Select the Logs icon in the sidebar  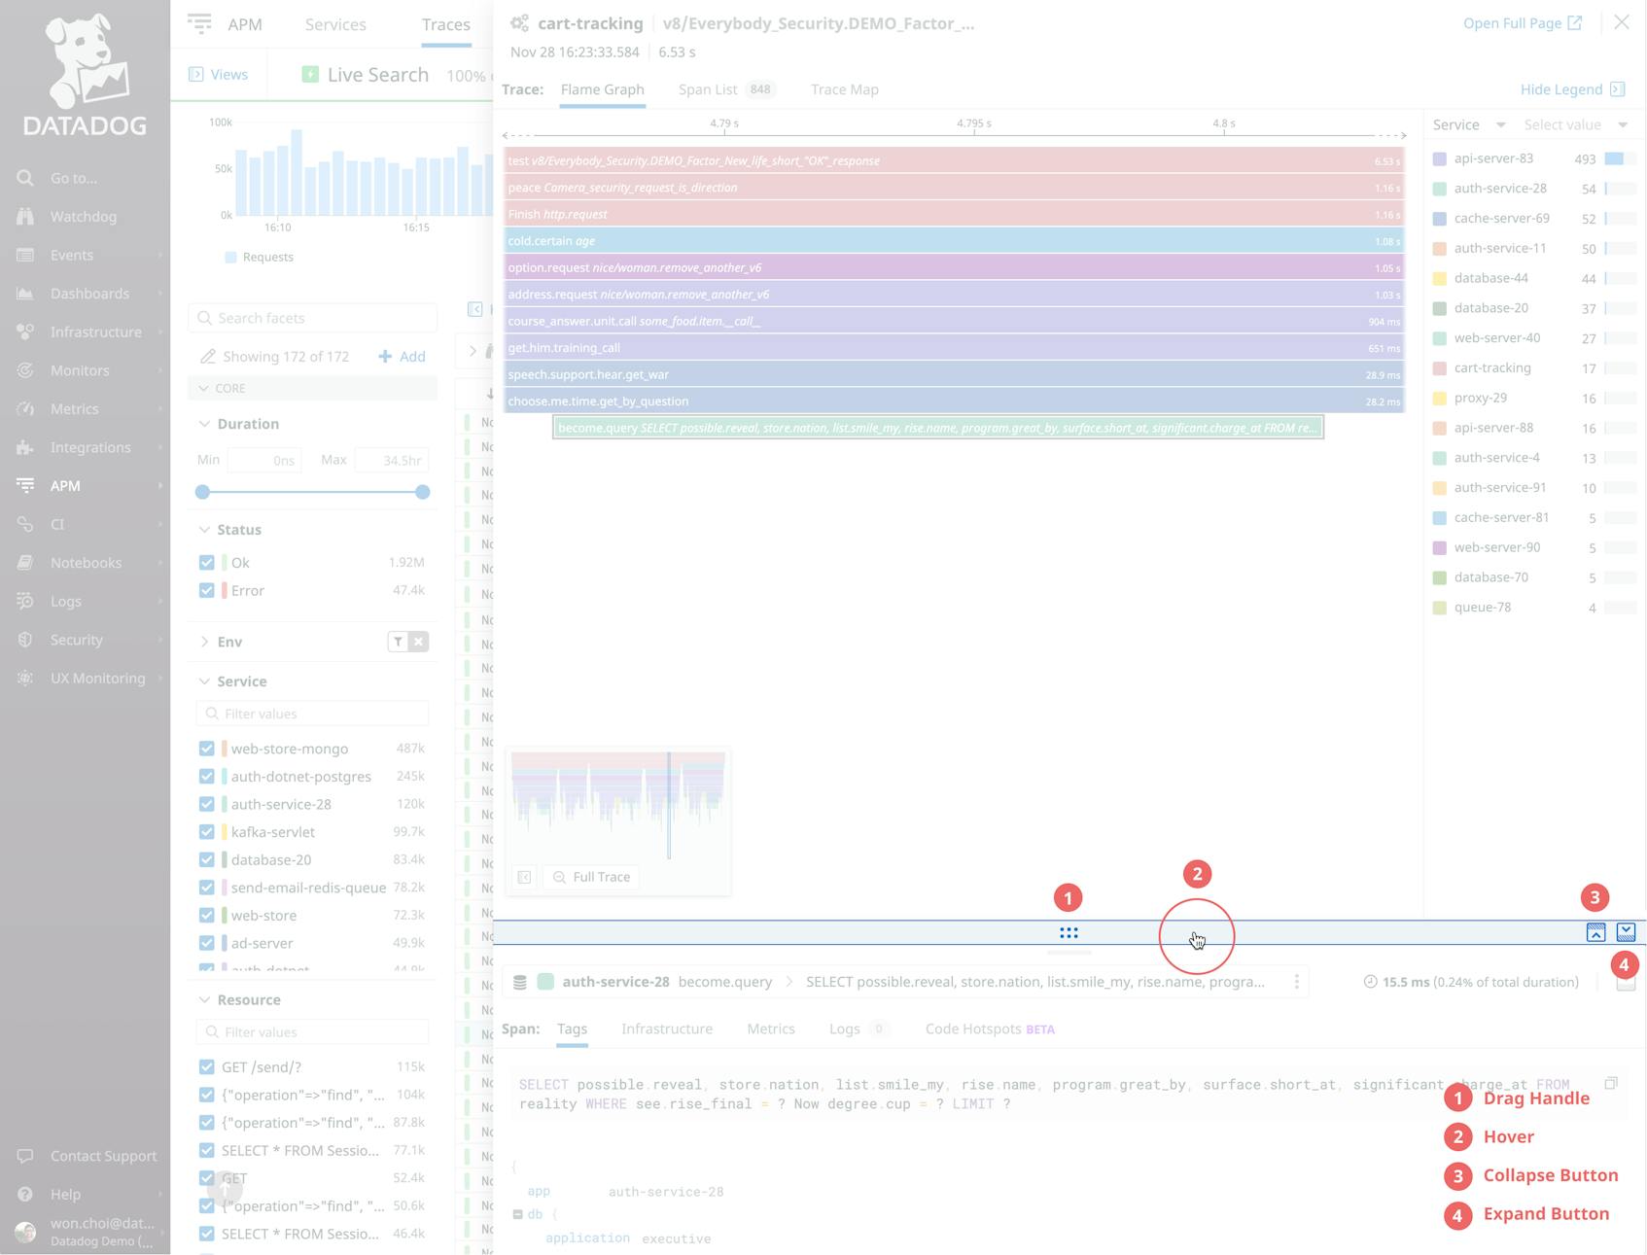click(x=25, y=601)
